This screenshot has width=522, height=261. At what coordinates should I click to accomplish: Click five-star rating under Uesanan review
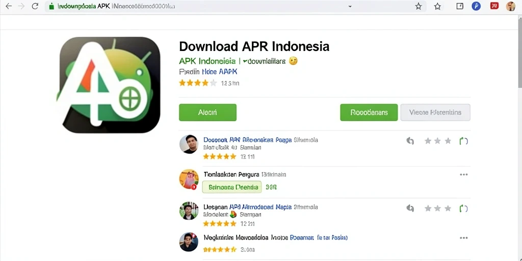(220, 223)
